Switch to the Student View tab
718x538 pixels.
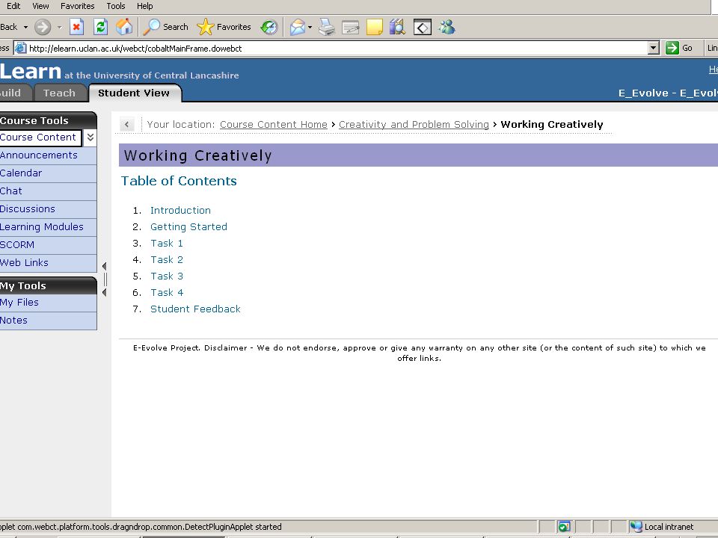(134, 93)
